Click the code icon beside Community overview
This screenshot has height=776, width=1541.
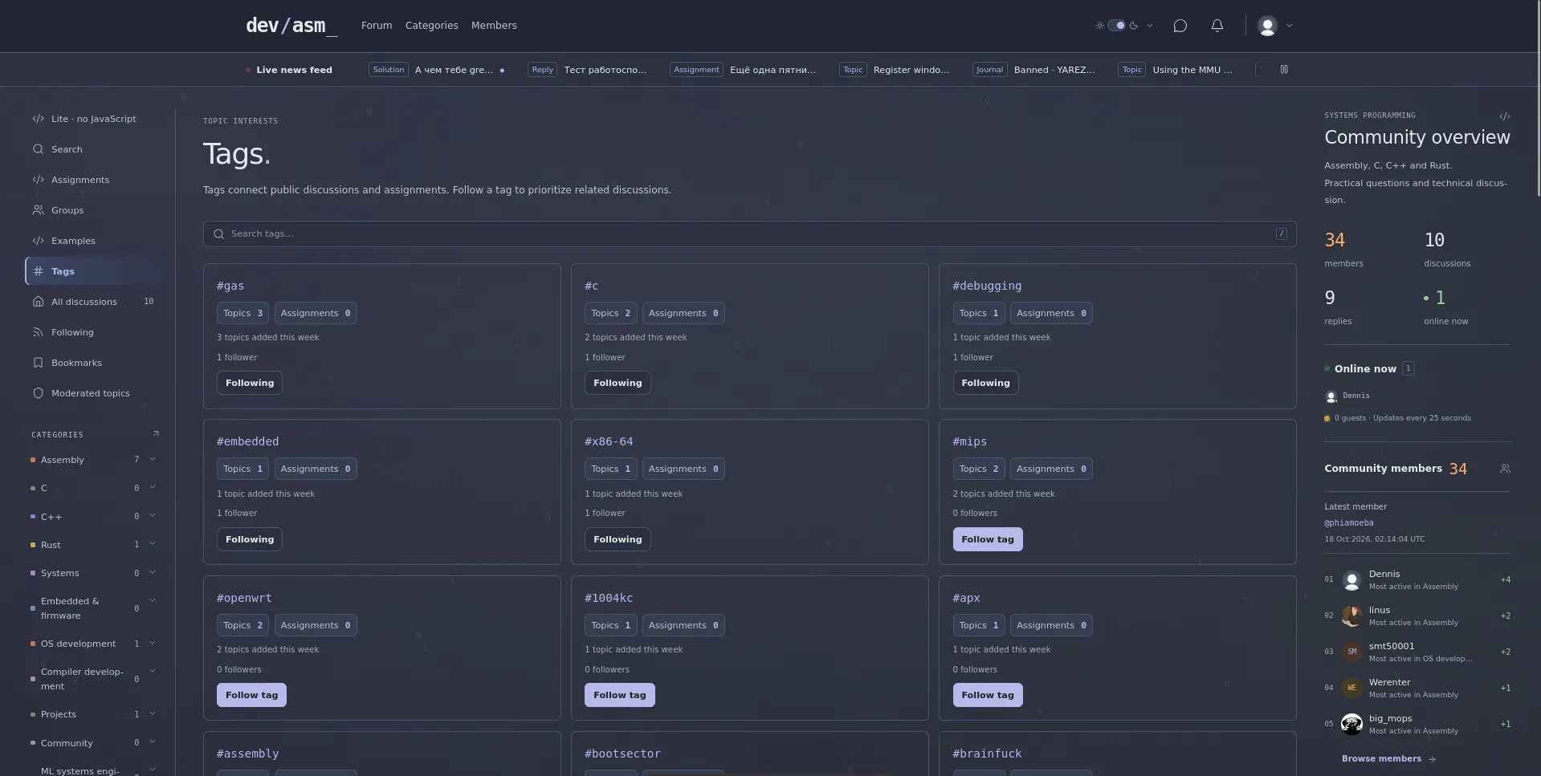pos(1505,116)
